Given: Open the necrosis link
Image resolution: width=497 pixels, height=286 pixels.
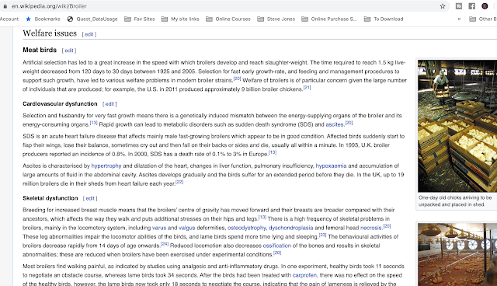Looking at the screenshot, I should tap(371, 228).
